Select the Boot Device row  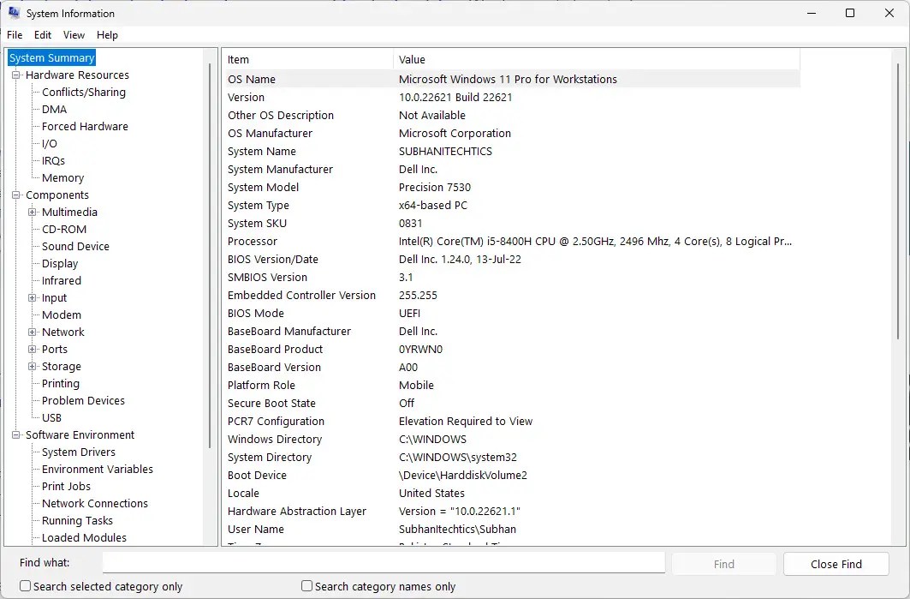513,476
